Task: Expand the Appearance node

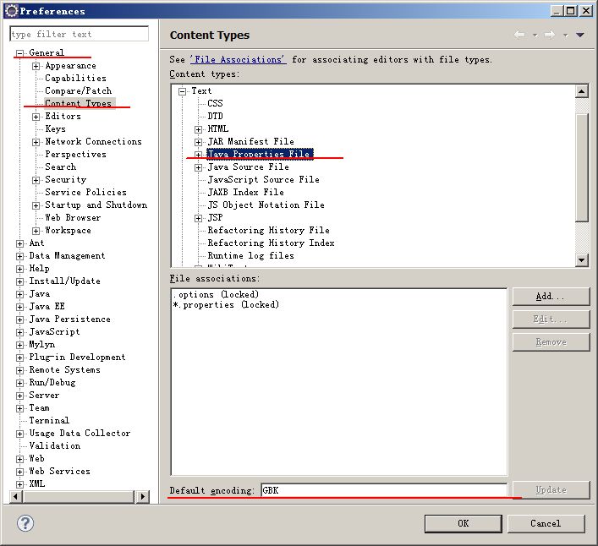Action: [x=36, y=66]
